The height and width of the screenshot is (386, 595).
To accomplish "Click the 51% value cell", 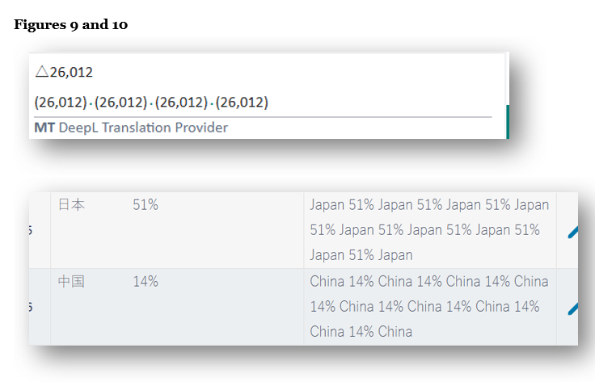I will (x=146, y=205).
